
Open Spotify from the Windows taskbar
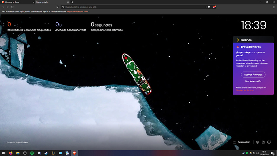[32, 153]
